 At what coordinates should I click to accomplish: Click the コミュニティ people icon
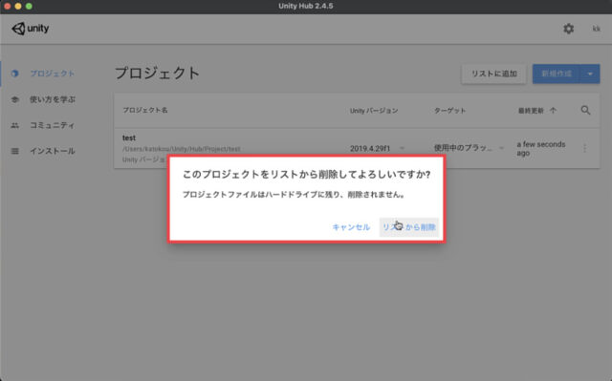15,125
